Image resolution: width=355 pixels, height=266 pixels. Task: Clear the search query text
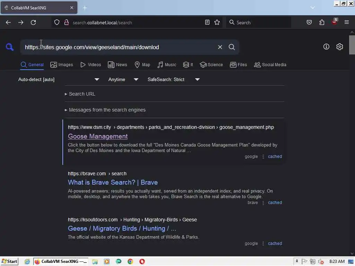(220, 47)
